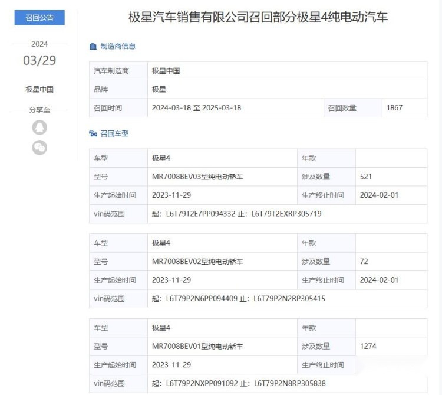Screen dimensions: 442x395
Task: Click 生产终止时间 label in MR7008BEV01 table
Action: coord(323,365)
